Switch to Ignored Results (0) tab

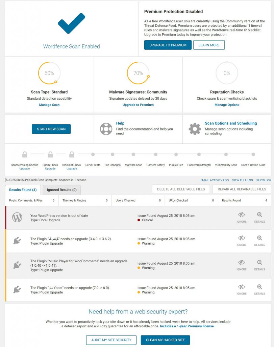coord(61,190)
